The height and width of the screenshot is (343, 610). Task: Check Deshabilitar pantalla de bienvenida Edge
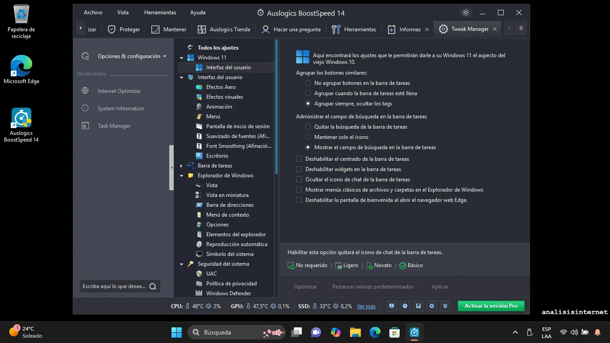coord(299,200)
